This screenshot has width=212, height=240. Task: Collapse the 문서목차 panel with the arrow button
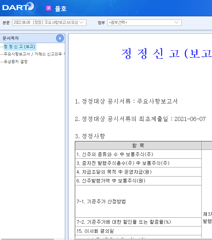click(x=60, y=38)
